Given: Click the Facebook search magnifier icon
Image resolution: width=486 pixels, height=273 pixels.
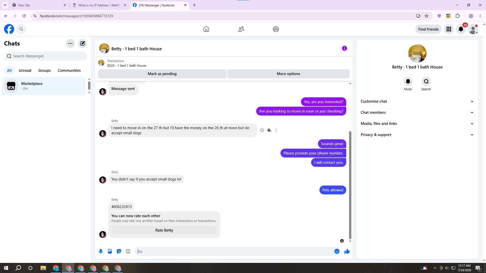Looking at the screenshot, I should click(21, 29).
